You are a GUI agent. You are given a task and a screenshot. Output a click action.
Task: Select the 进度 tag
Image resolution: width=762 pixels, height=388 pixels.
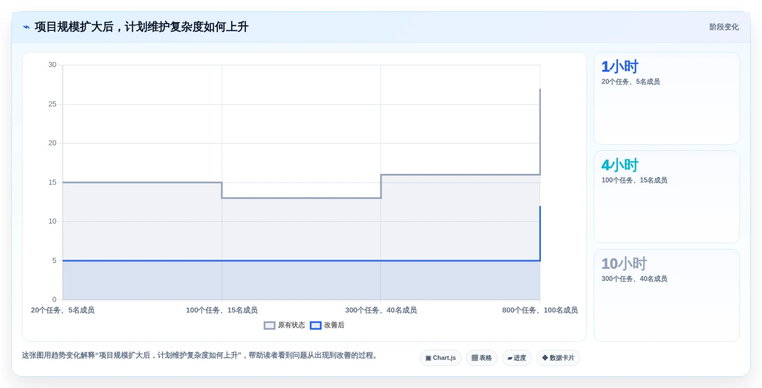[x=517, y=358]
